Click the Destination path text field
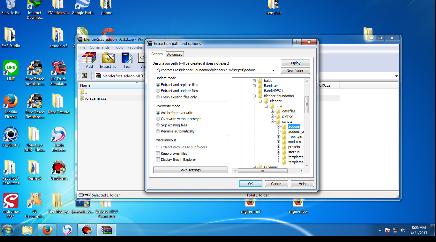Viewport: 436px width, 242px height. tap(212, 70)
